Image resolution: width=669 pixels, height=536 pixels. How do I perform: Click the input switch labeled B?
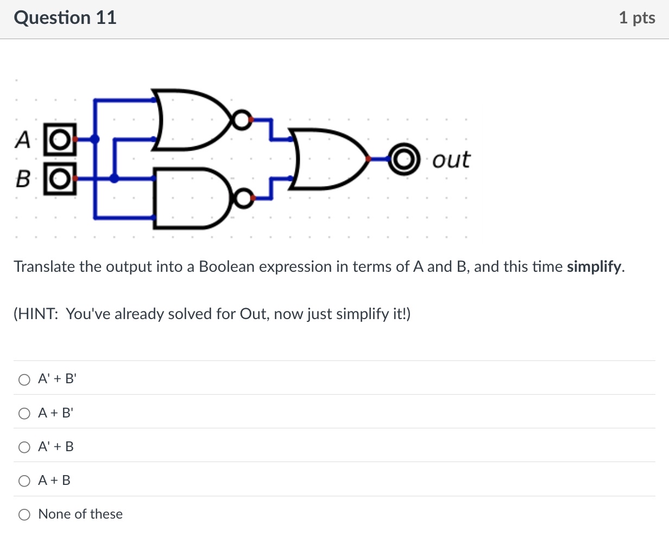pos(59,178)
